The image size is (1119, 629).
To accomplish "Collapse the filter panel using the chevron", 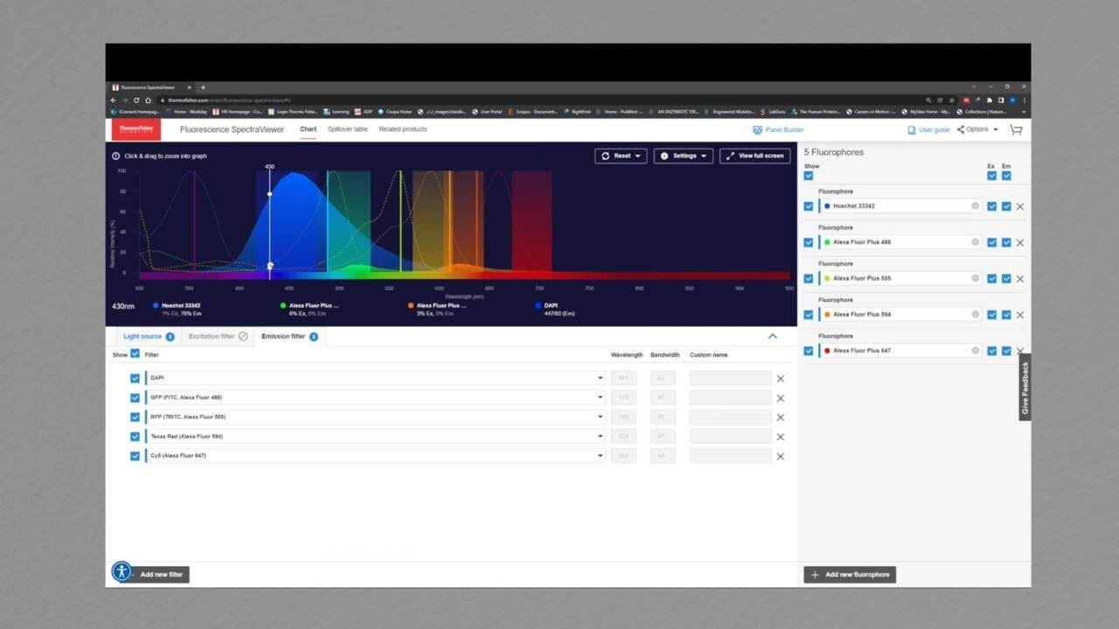I will pos(772,336).
